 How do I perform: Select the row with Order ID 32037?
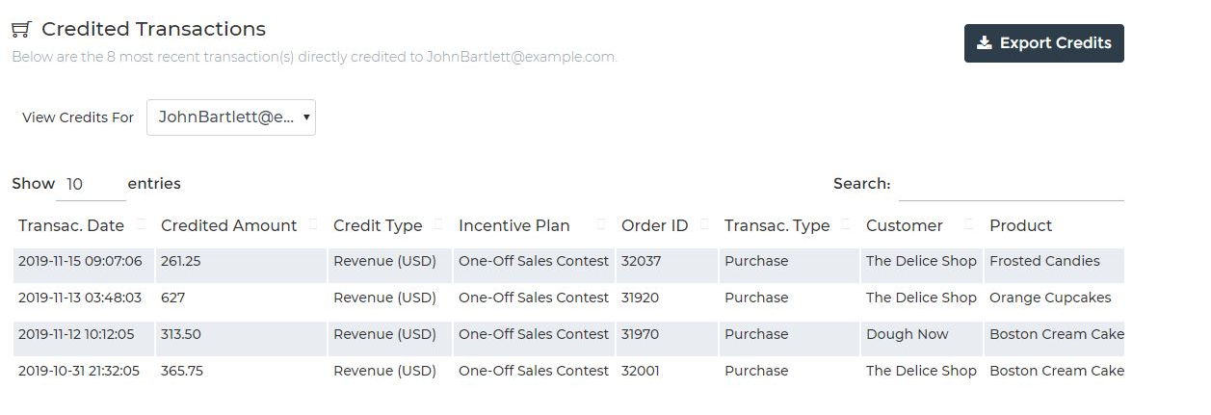(568, 261)
